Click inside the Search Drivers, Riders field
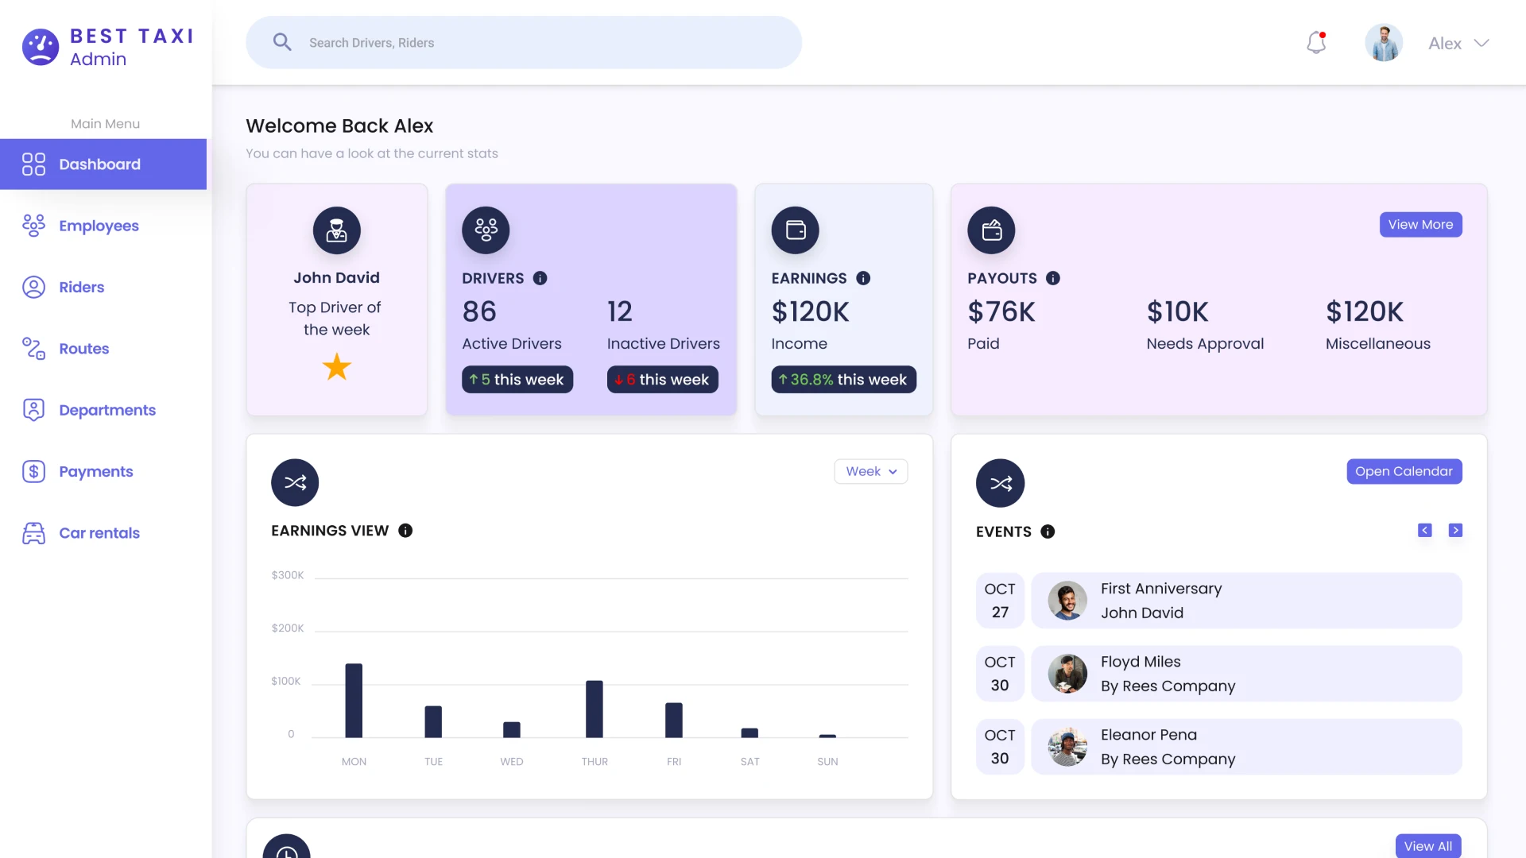 (525, 42)
